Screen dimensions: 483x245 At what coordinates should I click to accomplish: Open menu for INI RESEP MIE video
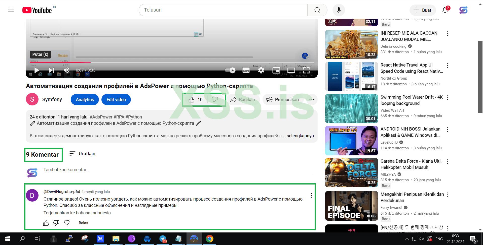click(x=448, y=34)
